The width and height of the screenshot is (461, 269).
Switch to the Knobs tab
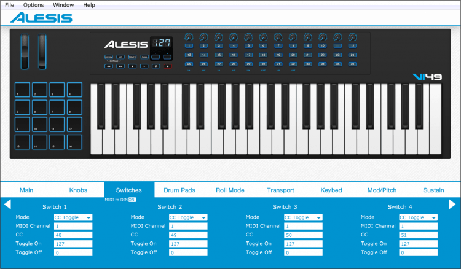point(78,190)
